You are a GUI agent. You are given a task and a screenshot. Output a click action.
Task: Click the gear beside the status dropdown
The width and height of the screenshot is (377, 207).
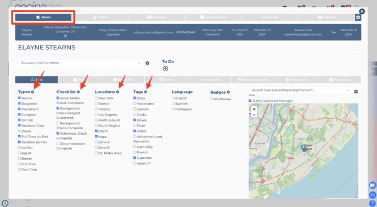point(148,63)
